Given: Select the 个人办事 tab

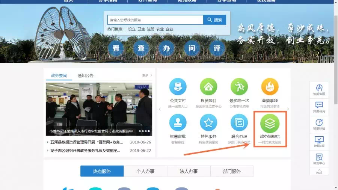Looking at the screenshot, I should click(145, 171).
